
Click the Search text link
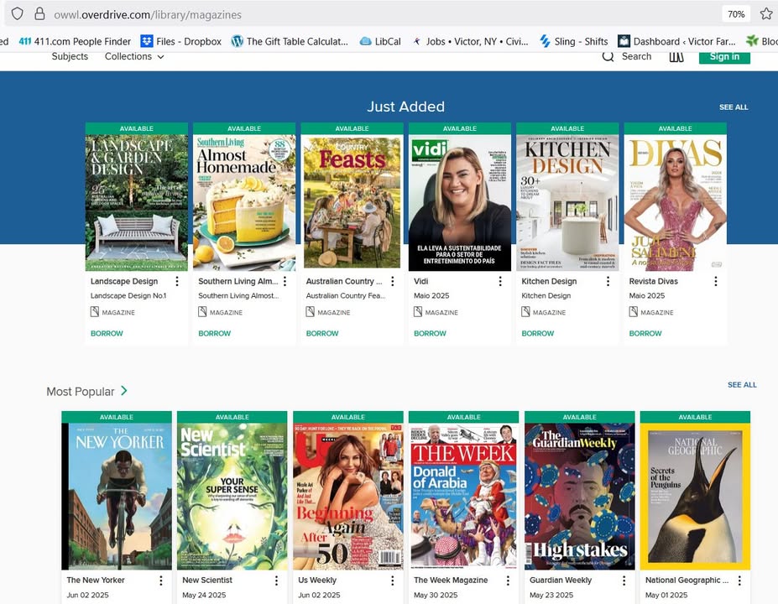(x=637, y=56)
